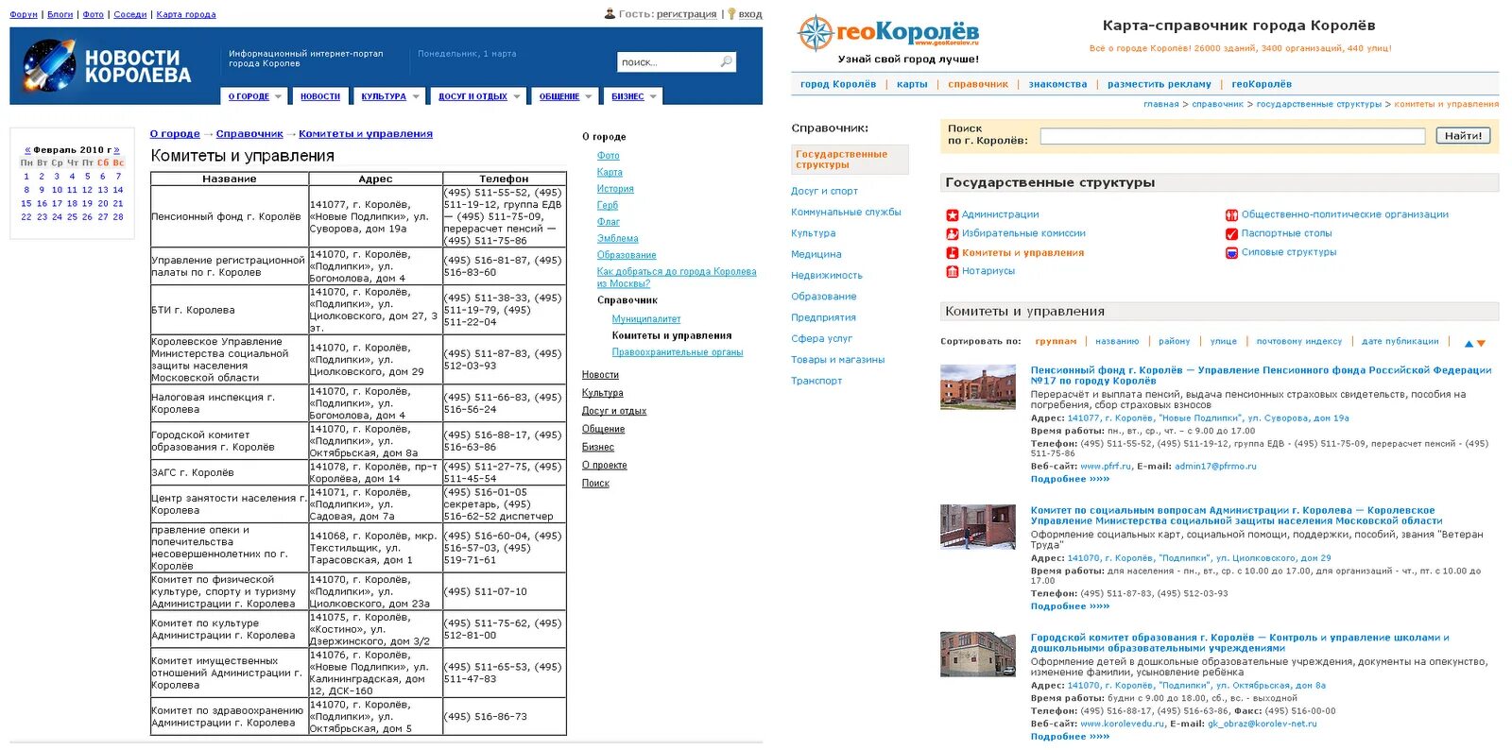Open the Пенсионный фонд building thumbnail
The height and width of the screenshot is (750, 1512).
pos(977,387)
